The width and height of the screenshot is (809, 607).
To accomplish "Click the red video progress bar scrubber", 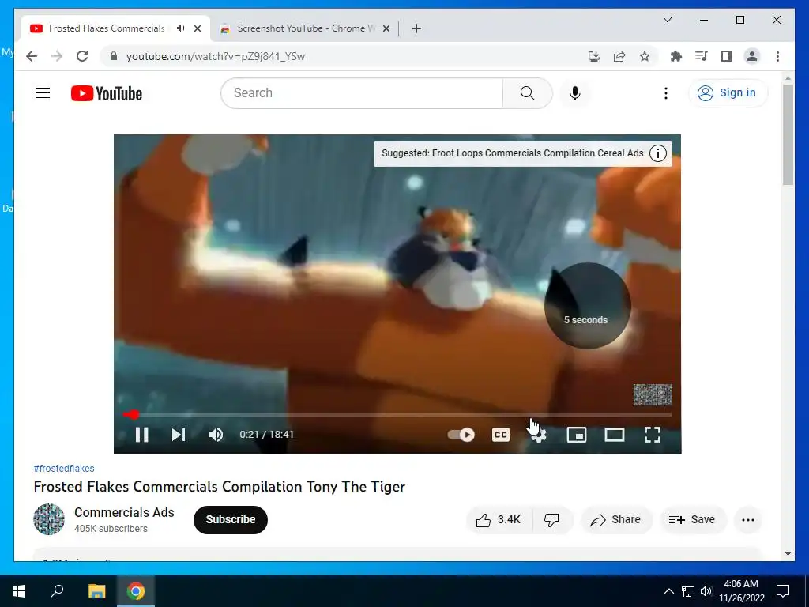I will point(133,414).
